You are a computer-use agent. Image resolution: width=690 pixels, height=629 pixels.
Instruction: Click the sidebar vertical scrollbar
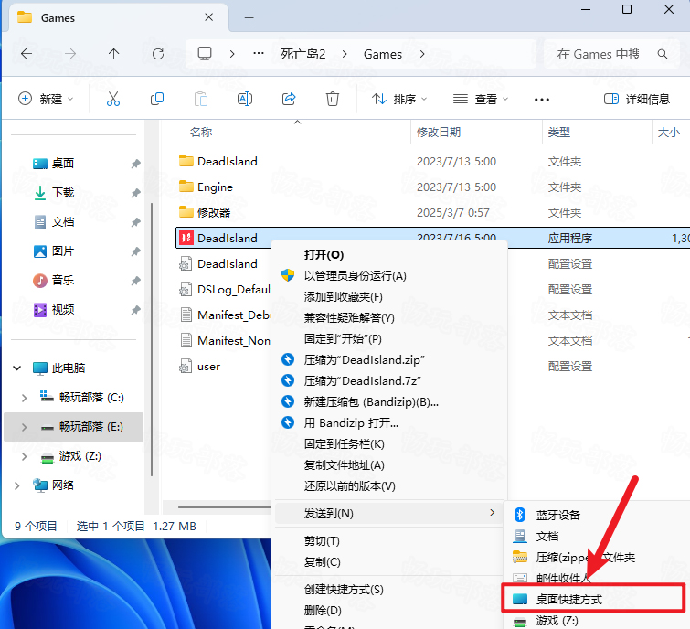pyautogui.click(x=152, y=339)
